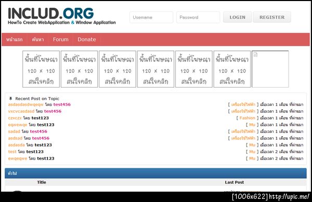Screen dimensions: 312x202
Task: Open user test456 on asdasdasdwqeqw row
Action: click(62, 105)
